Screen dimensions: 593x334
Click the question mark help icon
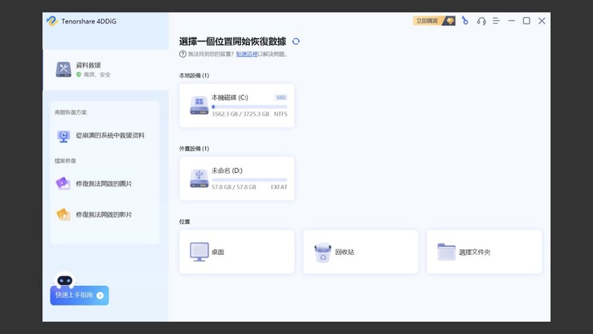182,54
